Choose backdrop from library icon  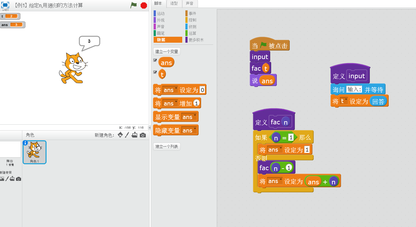(x=2, y=179)
